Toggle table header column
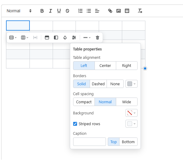Screen dimensions: 183x166 [56, 38]
